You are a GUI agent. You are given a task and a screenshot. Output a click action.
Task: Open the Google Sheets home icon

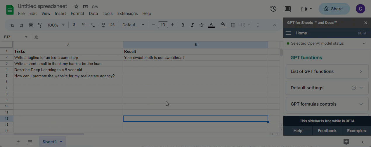tap(10, 10)
